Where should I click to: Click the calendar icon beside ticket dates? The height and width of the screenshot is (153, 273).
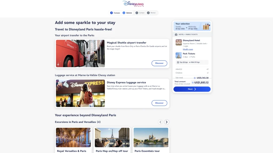(178, 62)
